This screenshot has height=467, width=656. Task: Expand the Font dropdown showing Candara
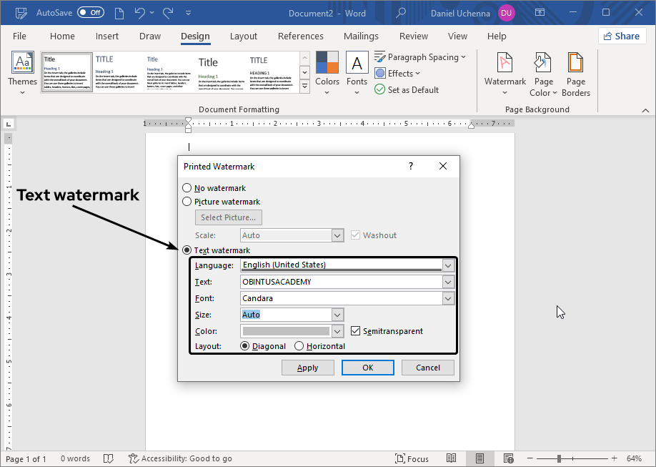(x=448, y=298)
